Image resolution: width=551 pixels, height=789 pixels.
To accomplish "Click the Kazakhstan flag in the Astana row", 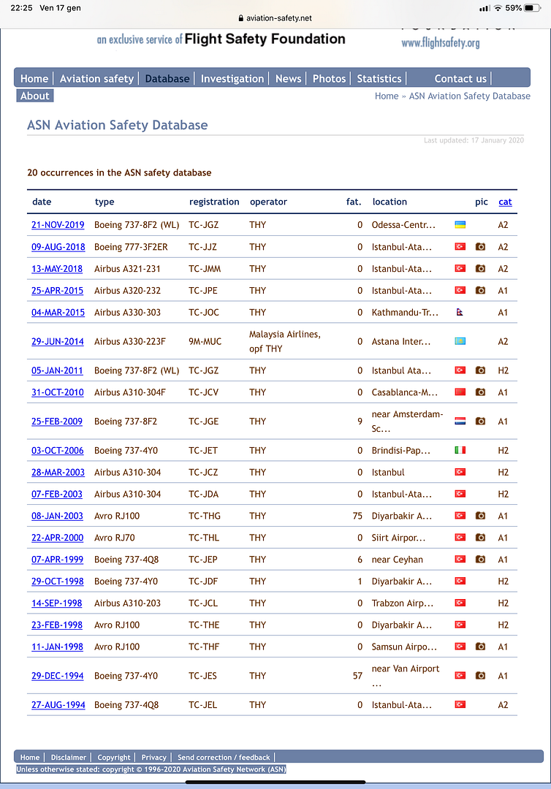I will coord(460,341).
